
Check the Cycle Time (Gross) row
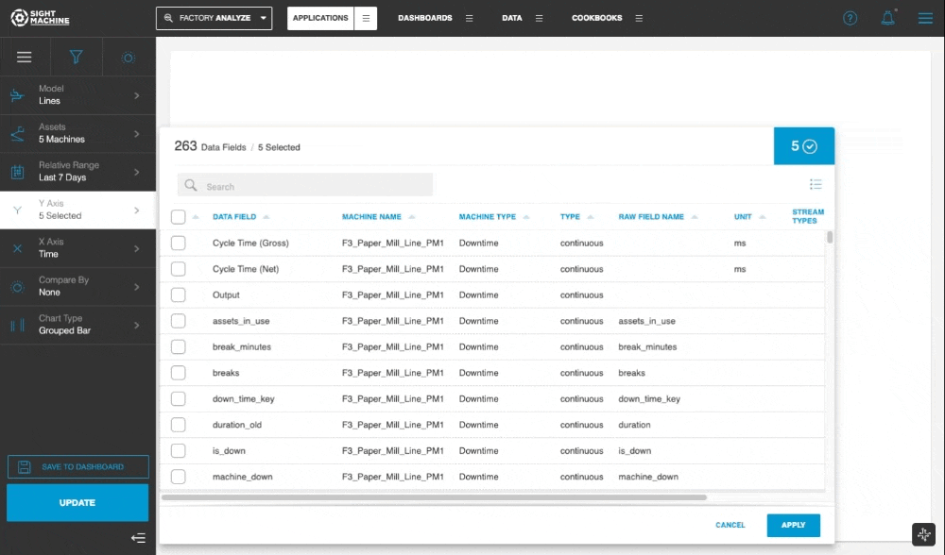click(179, 244)
